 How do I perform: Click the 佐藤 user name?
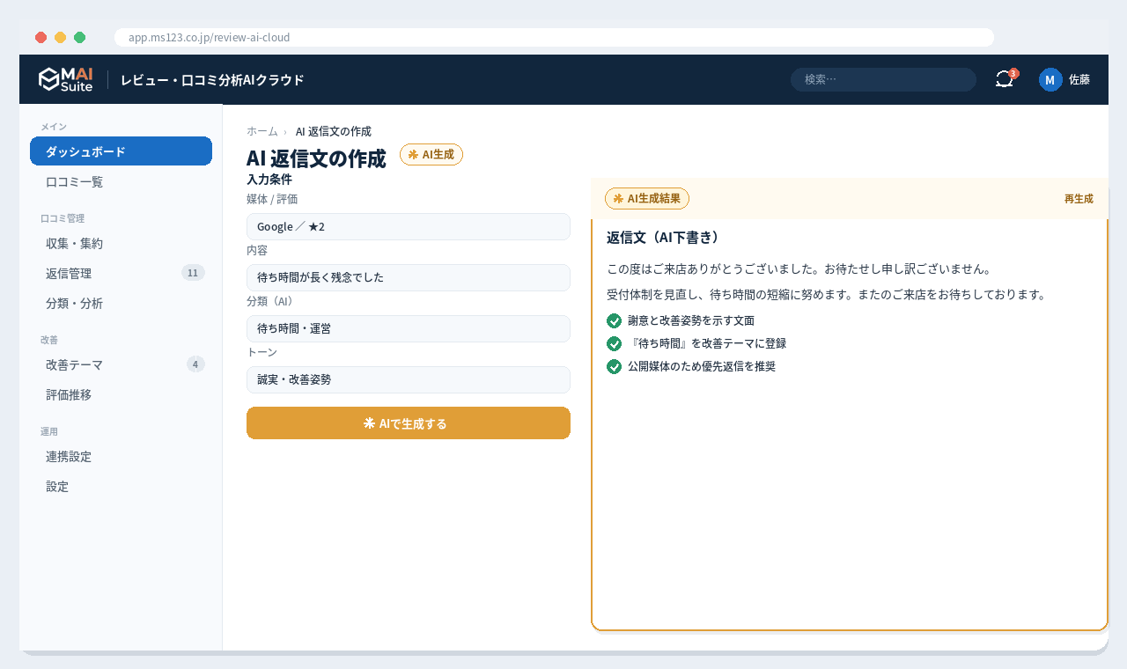coord(1079,79)
